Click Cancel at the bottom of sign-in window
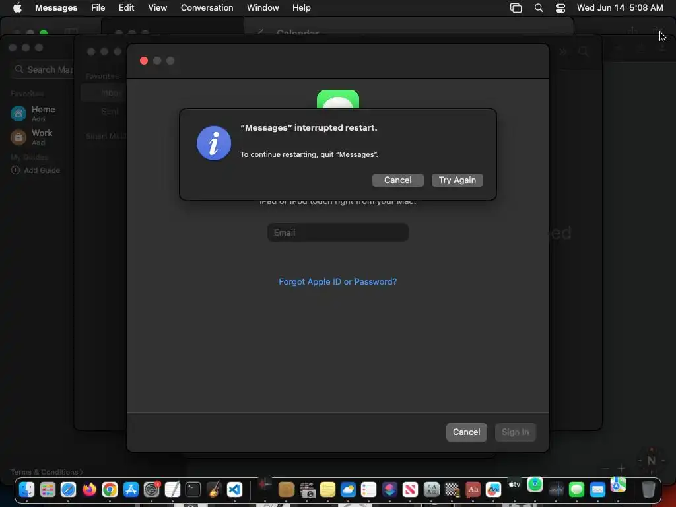 (466, 432)
